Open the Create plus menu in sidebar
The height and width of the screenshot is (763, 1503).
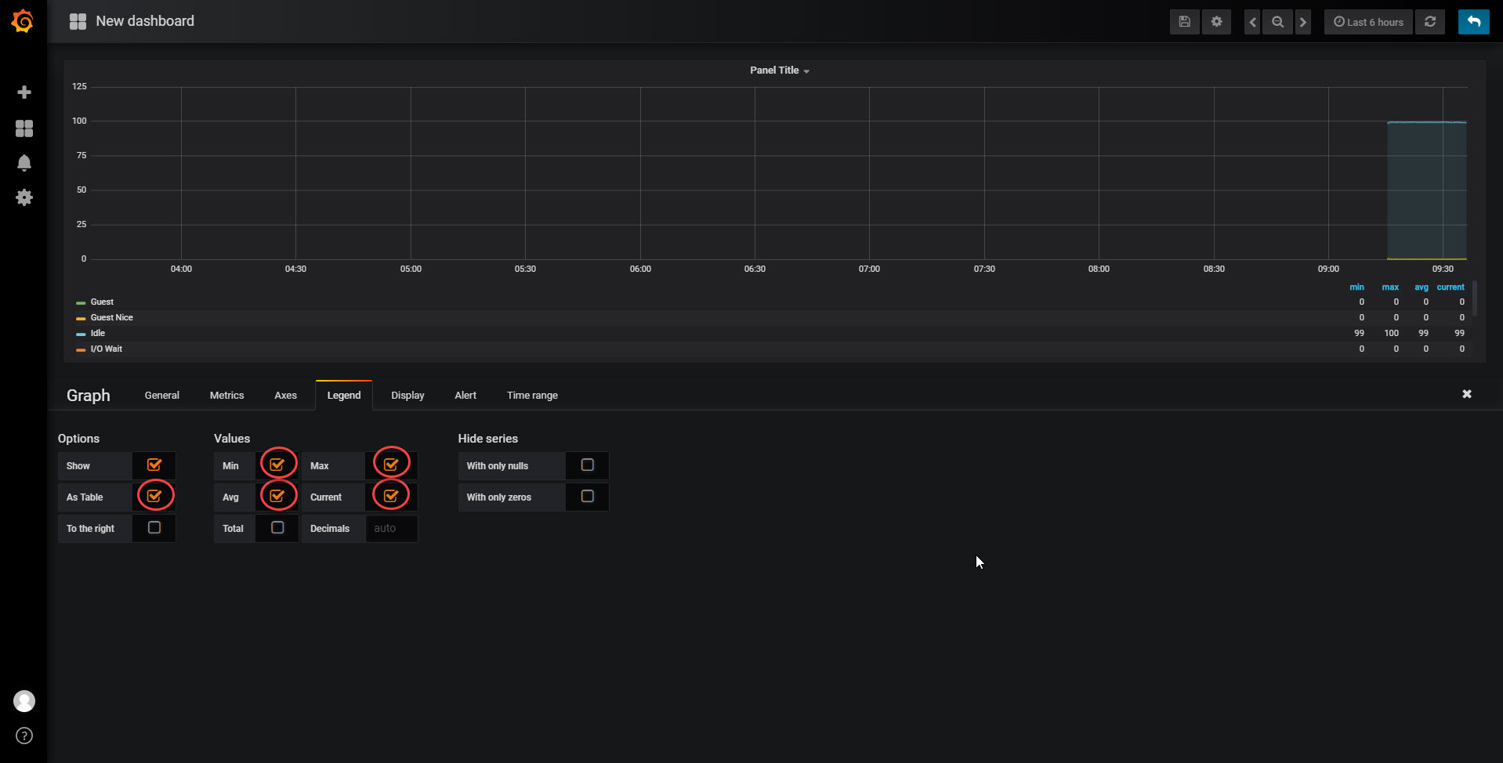tap(24, 92)
